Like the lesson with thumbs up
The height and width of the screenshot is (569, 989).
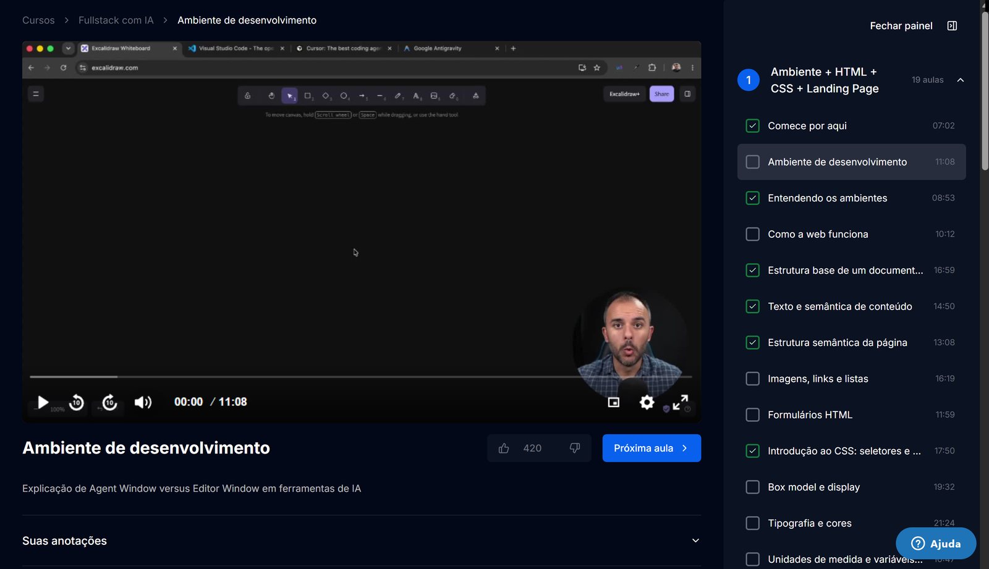click(504, 448)
